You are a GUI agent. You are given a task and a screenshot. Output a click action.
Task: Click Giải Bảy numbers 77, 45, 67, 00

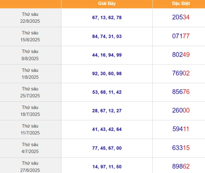pos(107,148)
